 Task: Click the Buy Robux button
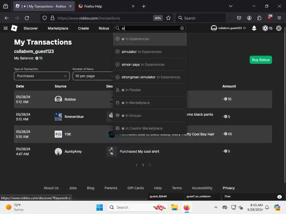click(261, 60)
